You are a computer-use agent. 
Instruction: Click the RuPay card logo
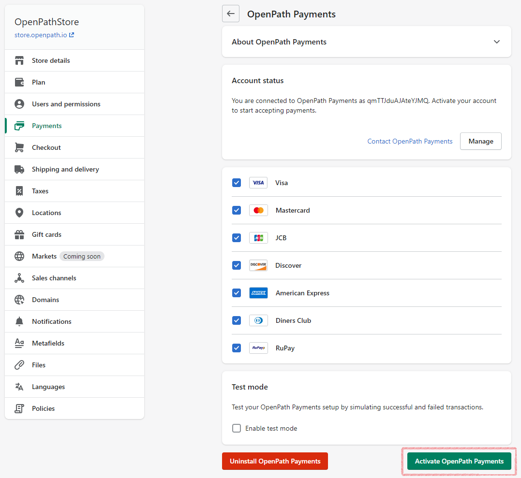[258, 348]
